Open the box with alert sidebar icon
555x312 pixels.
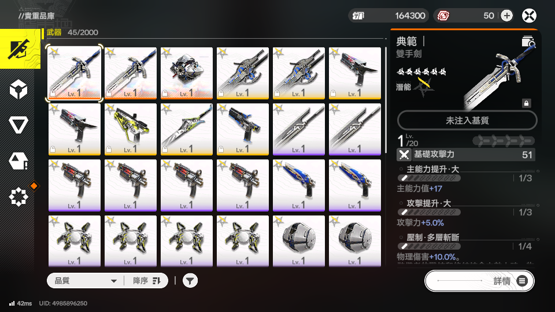pyautogui.click(x=18, y=161)
